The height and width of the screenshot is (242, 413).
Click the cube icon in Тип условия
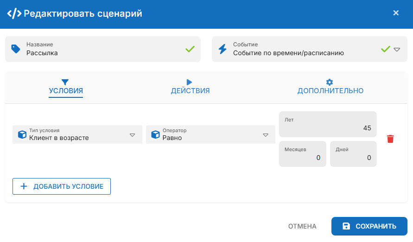21,134
